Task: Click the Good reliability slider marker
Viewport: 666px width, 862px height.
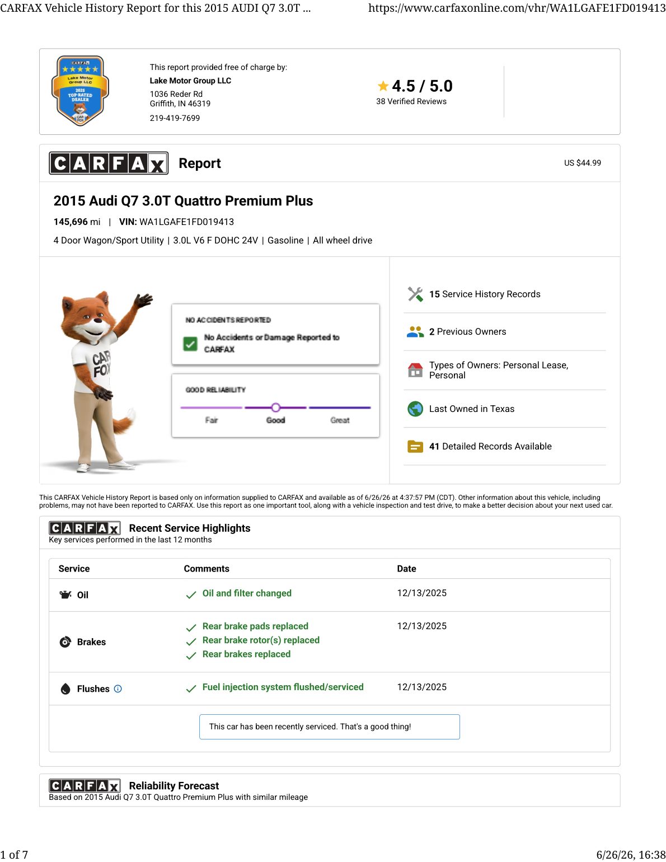Action: [x=275, y=407]
